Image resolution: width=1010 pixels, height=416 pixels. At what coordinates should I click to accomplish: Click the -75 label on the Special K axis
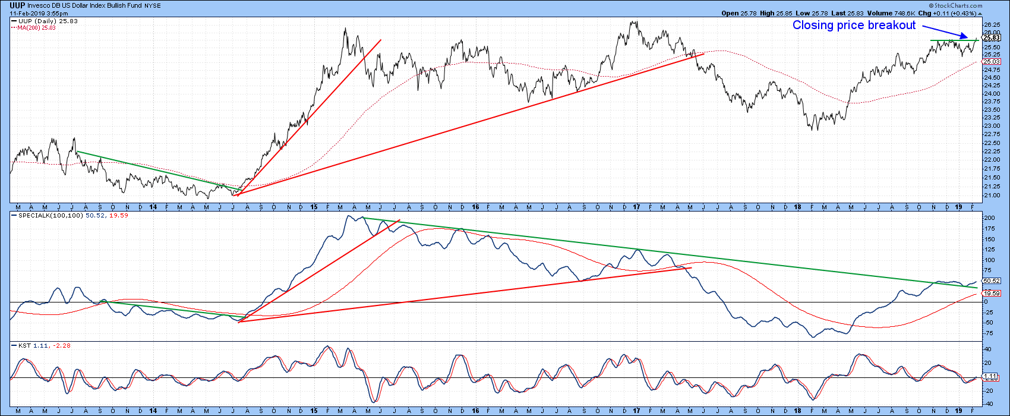click(x=987, y=333)
